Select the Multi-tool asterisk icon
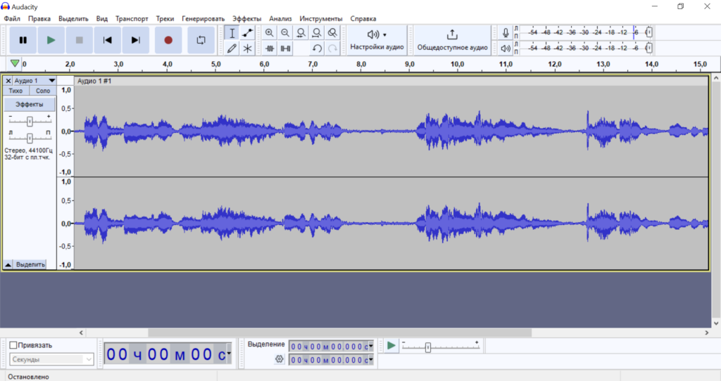The width and height of the screenshot is (721, 381). (247, 49)
